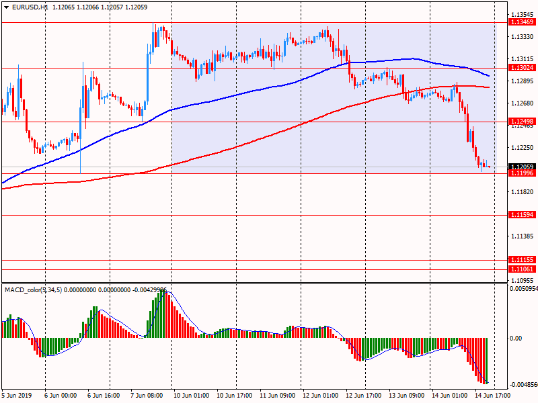The height and width of the screenshot is (403, 538).
Task: Select the 1.11594 horizontal line price label
Action: point(522,215)
